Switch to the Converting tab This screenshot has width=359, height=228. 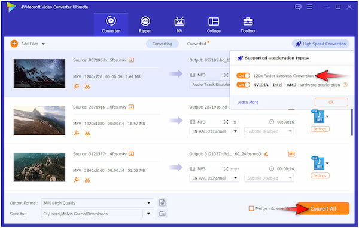(x=162, y=44)
